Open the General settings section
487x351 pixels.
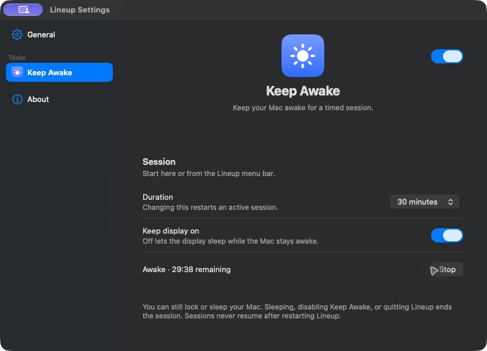(x=59, y=34)
